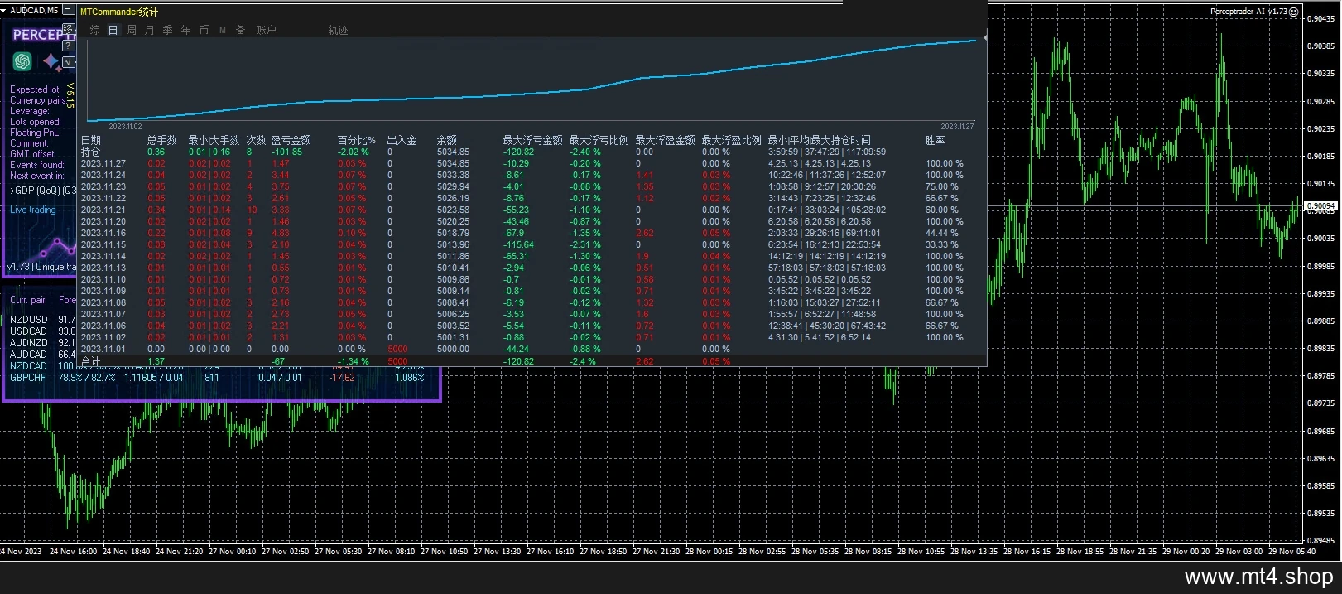Click the 盈亏金额 column header

click(x=291, y=140)
